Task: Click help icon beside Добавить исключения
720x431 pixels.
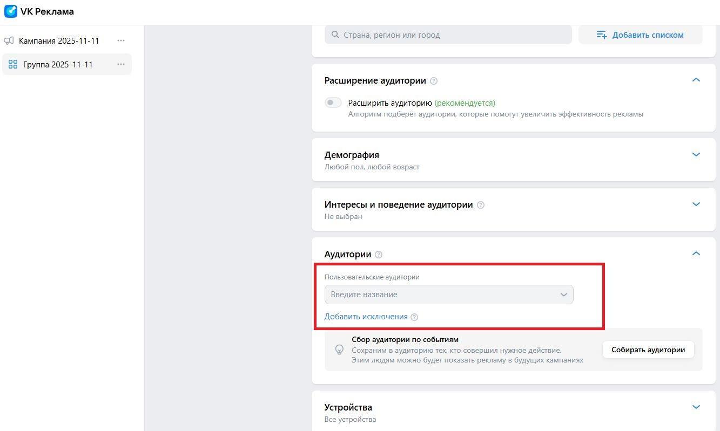Action: [x=414, y=317]
